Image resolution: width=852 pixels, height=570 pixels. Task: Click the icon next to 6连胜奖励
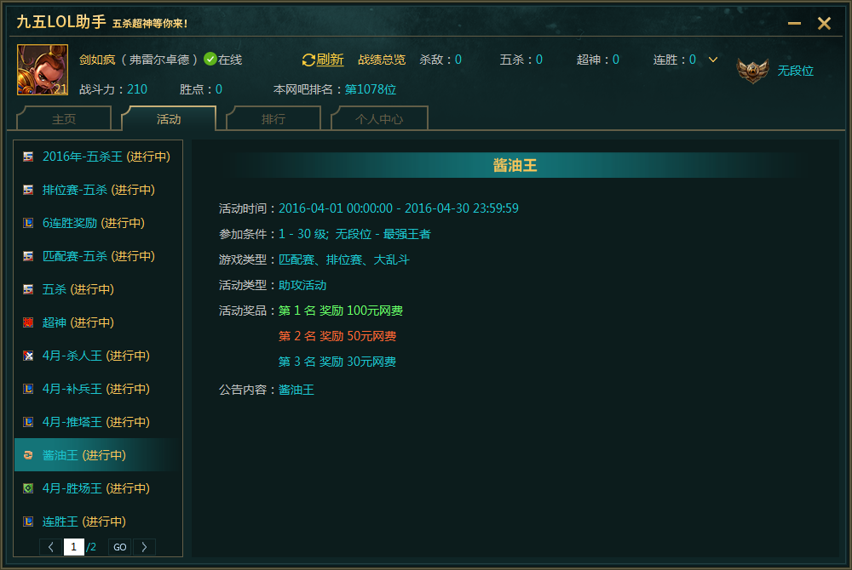28,224
